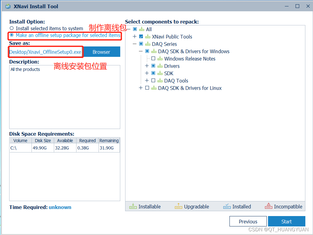
Task: Toggle the All components checkbox
Action: [x=135, y=29]
